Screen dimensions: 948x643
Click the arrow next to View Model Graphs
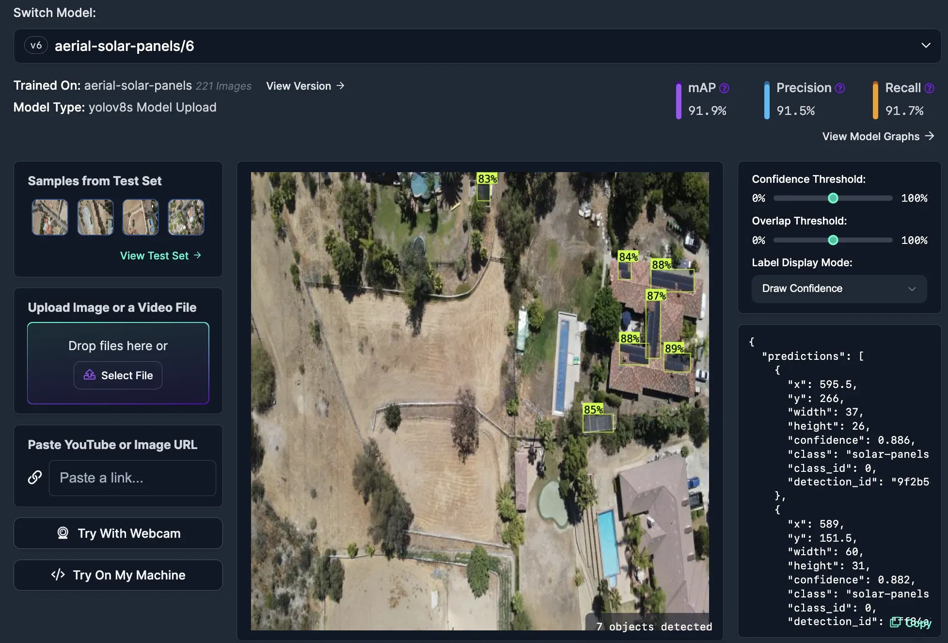click(929, 136)
